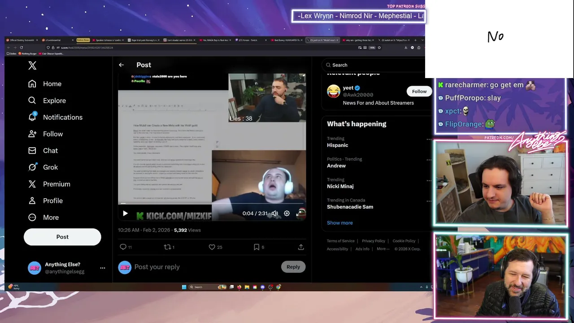Screen dimensions: 574x323
Task: Open the Follow section in the sidebar
Action: tap(45, 134)
